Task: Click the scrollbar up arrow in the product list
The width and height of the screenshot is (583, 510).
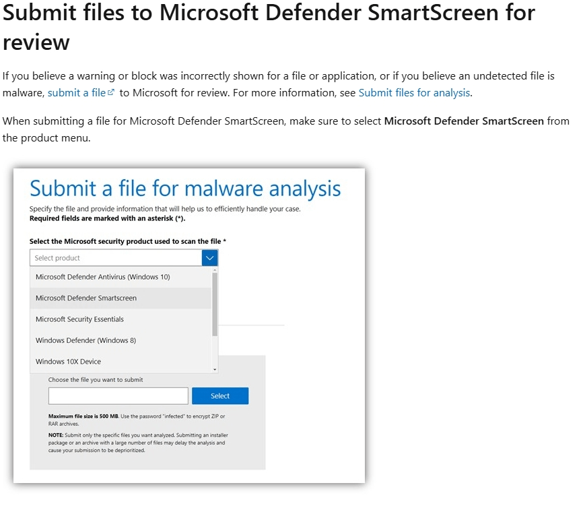Action: click(215, 269)
